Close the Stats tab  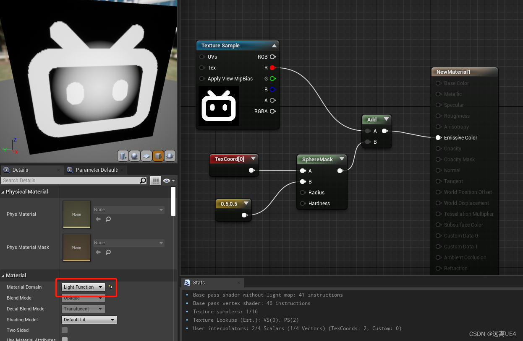coord(238,283)
